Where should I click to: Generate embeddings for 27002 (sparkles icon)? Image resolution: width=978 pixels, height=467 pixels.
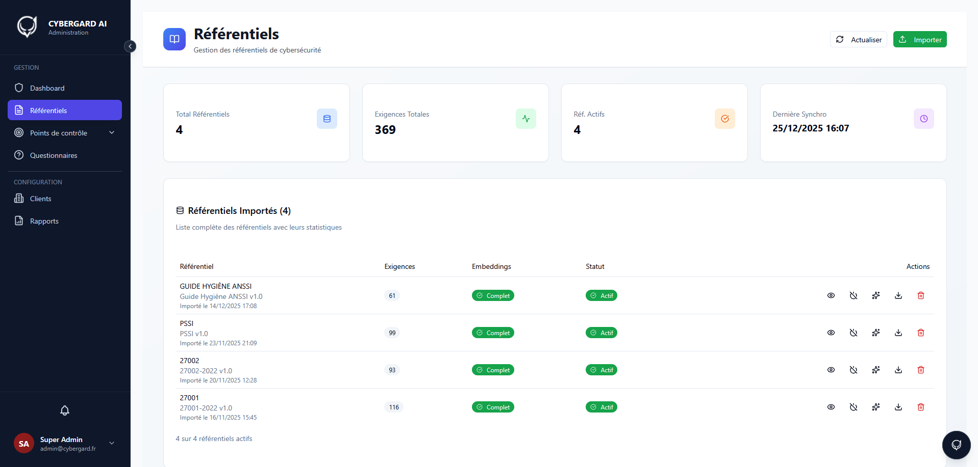click(876, 370)
